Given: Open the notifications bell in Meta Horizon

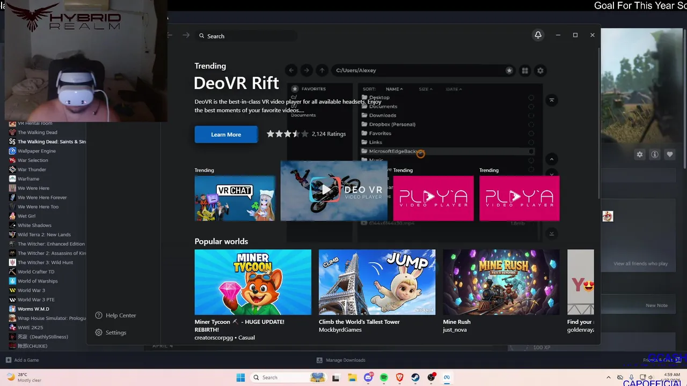Looking at the screenshot, I should [538, 35].
